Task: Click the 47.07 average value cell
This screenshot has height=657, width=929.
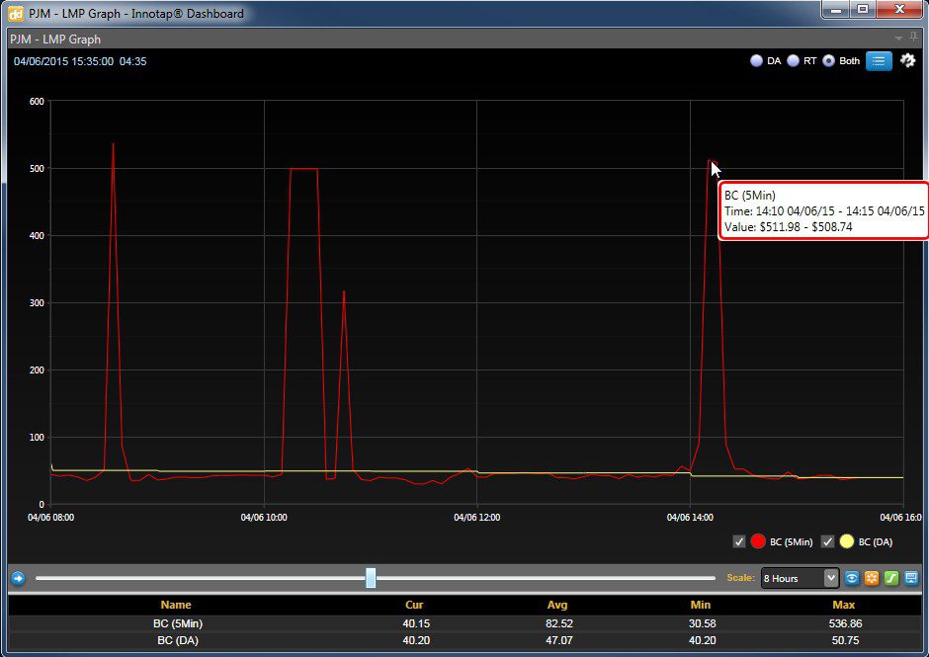Action: point(559,640)
